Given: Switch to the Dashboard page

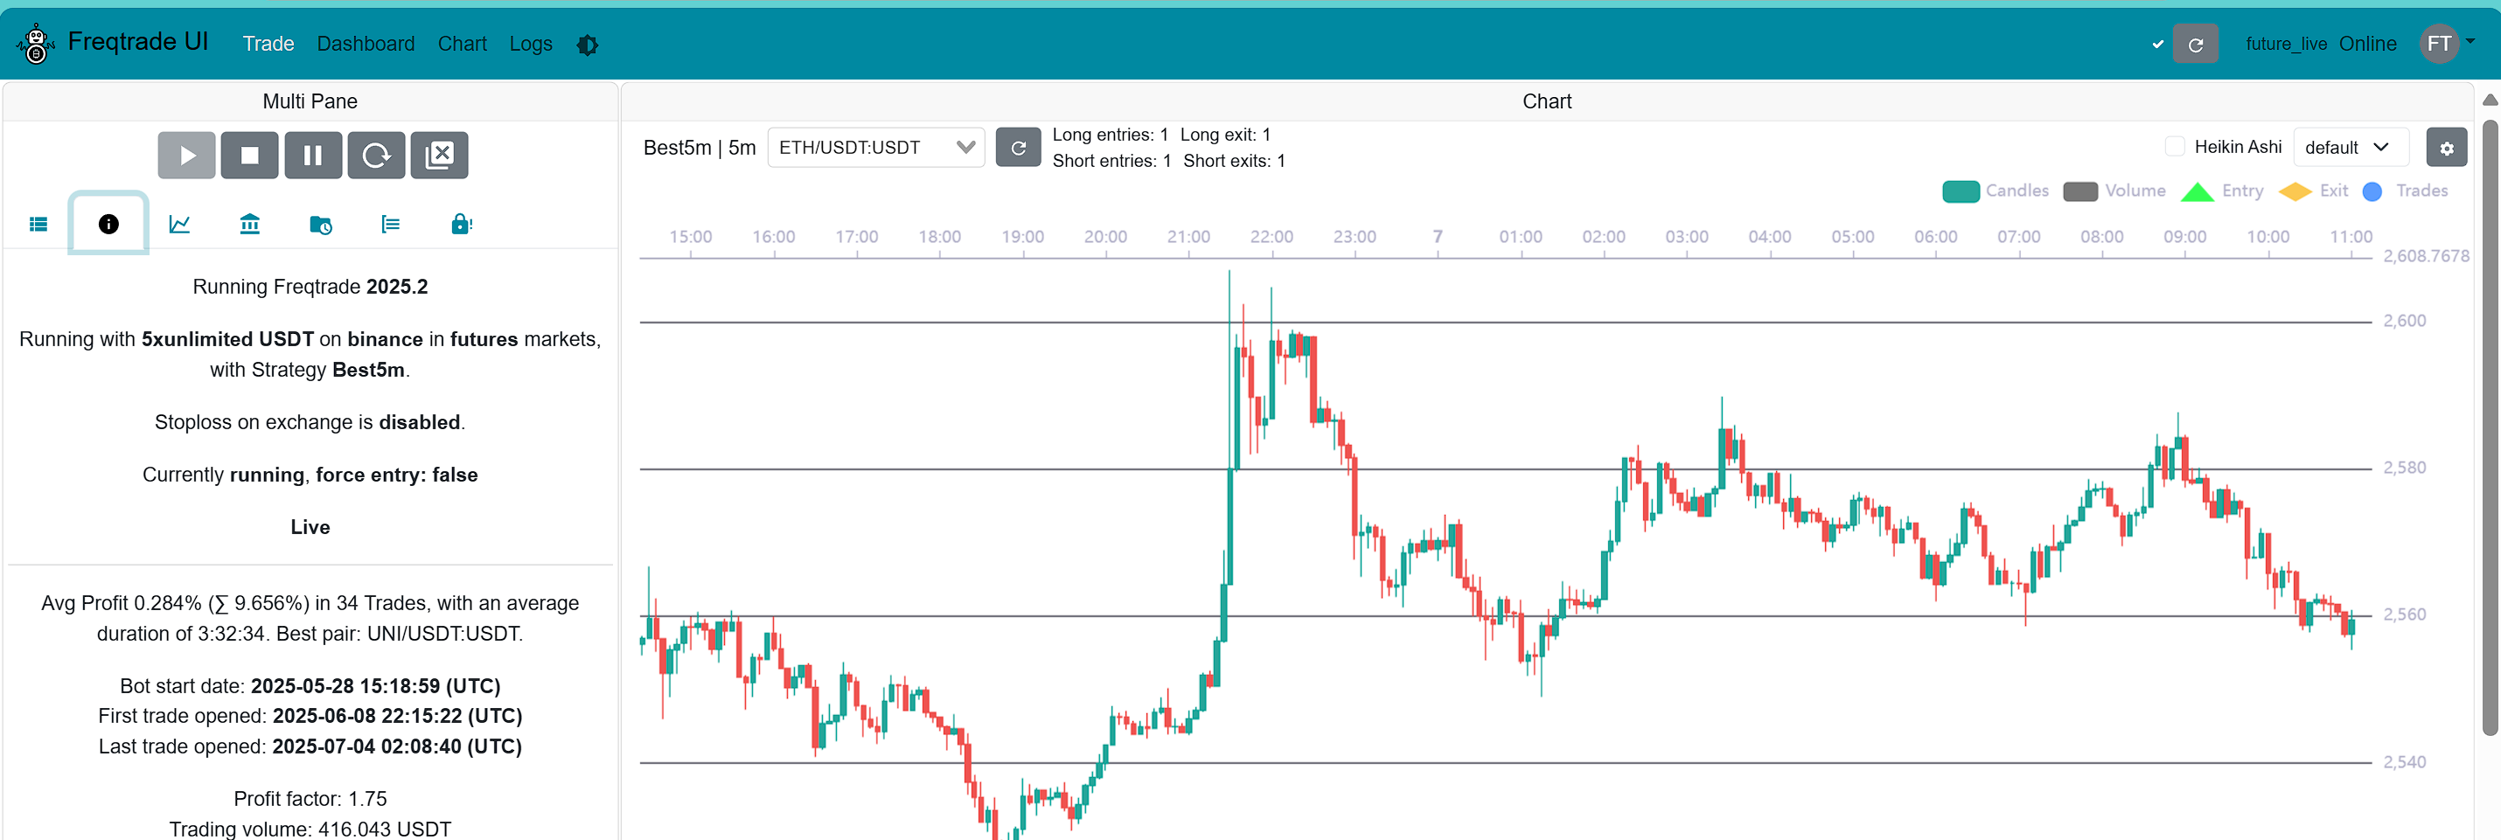Looking at the screenshot, I should point(366,44).
